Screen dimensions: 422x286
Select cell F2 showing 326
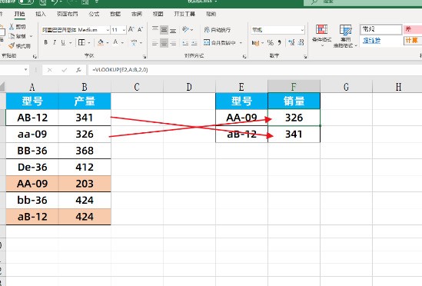point(294,118)
